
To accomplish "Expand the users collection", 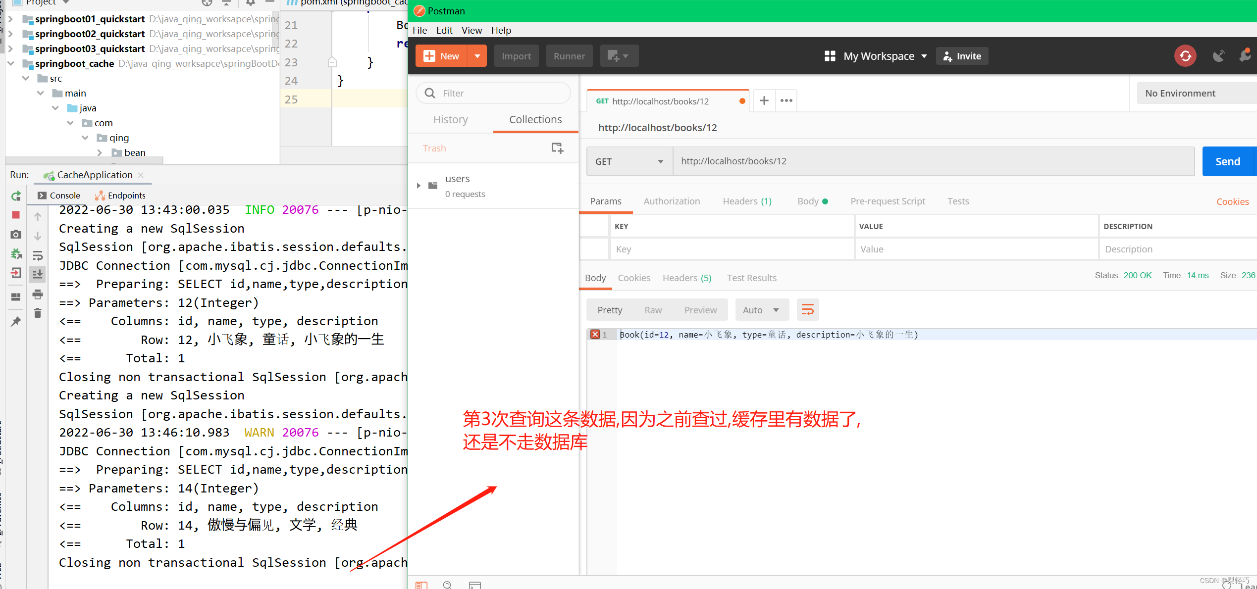I will (x=419, y=185).
